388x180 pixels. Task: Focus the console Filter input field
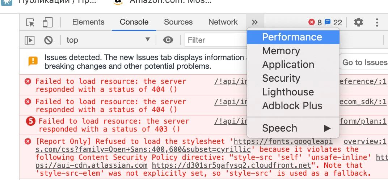tap(216, 40)
